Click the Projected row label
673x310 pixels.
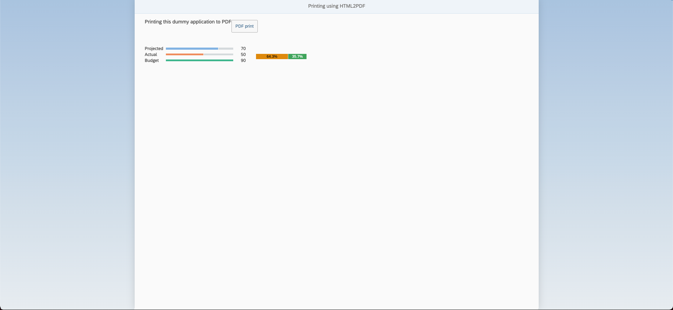click(154, 49)
